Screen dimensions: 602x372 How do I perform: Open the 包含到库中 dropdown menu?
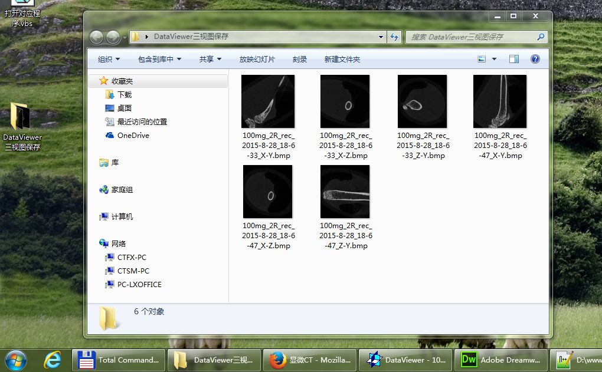pyautogui.click(x=160, y=59)
